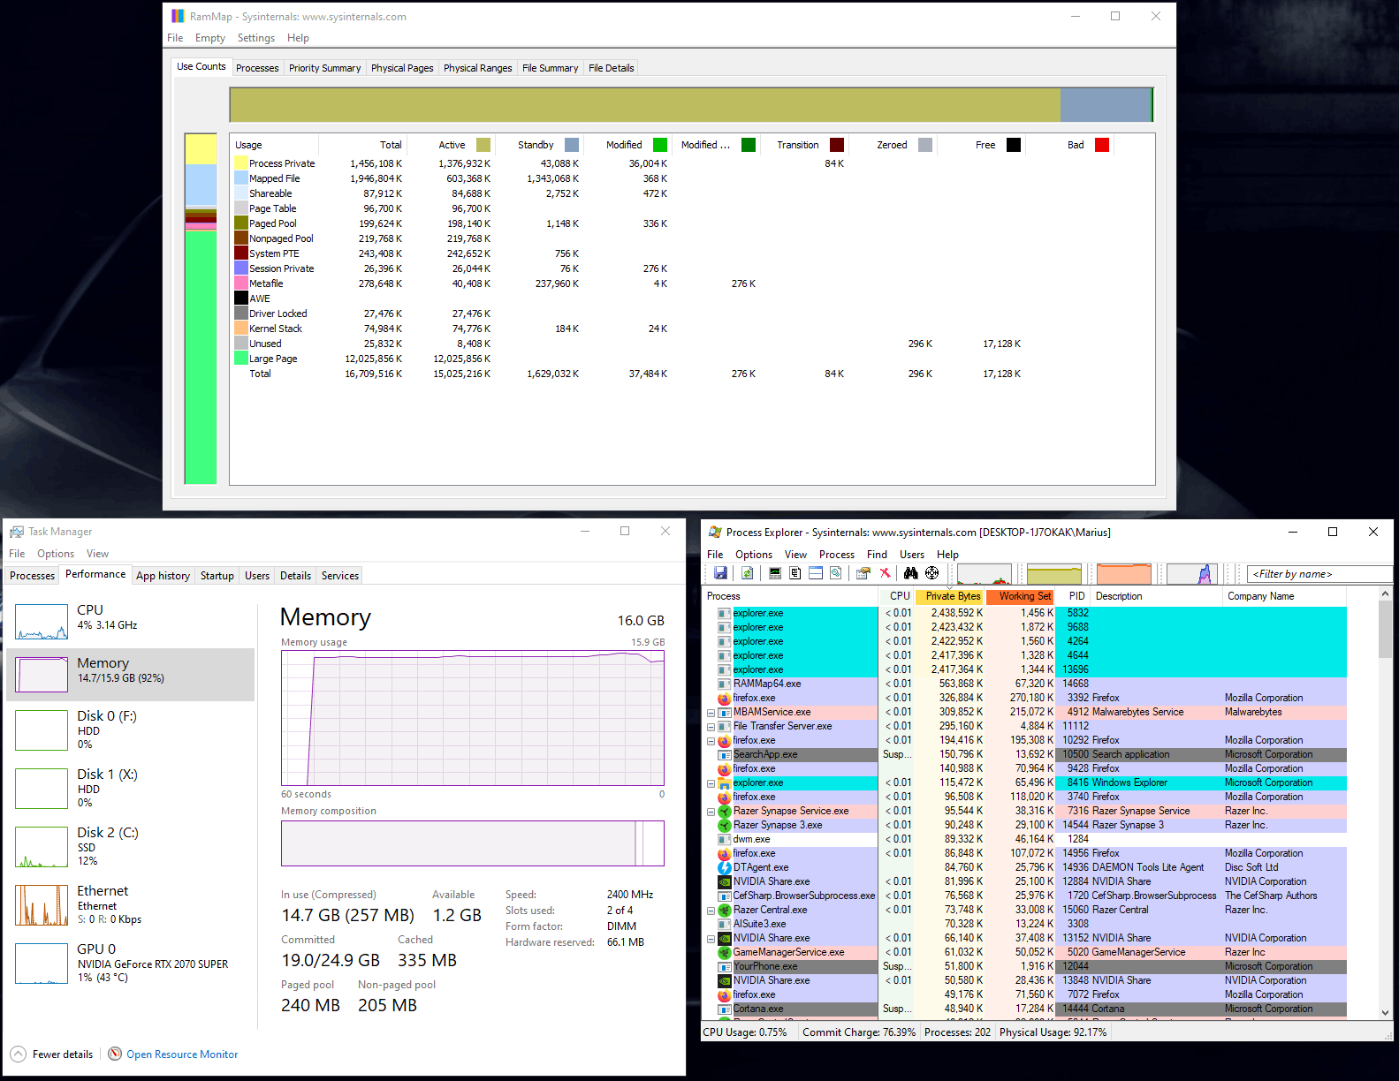Viewport: 1399px width, 1081px height.
Task: Click the orange physical memory mini graph
Action: 1124,574
